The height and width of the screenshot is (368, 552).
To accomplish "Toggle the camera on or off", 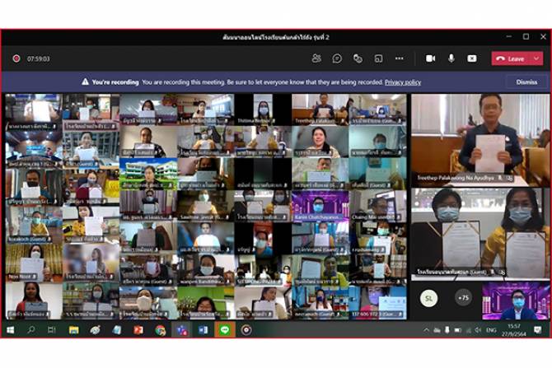I will pyautogui.click(x=430, y=58).
